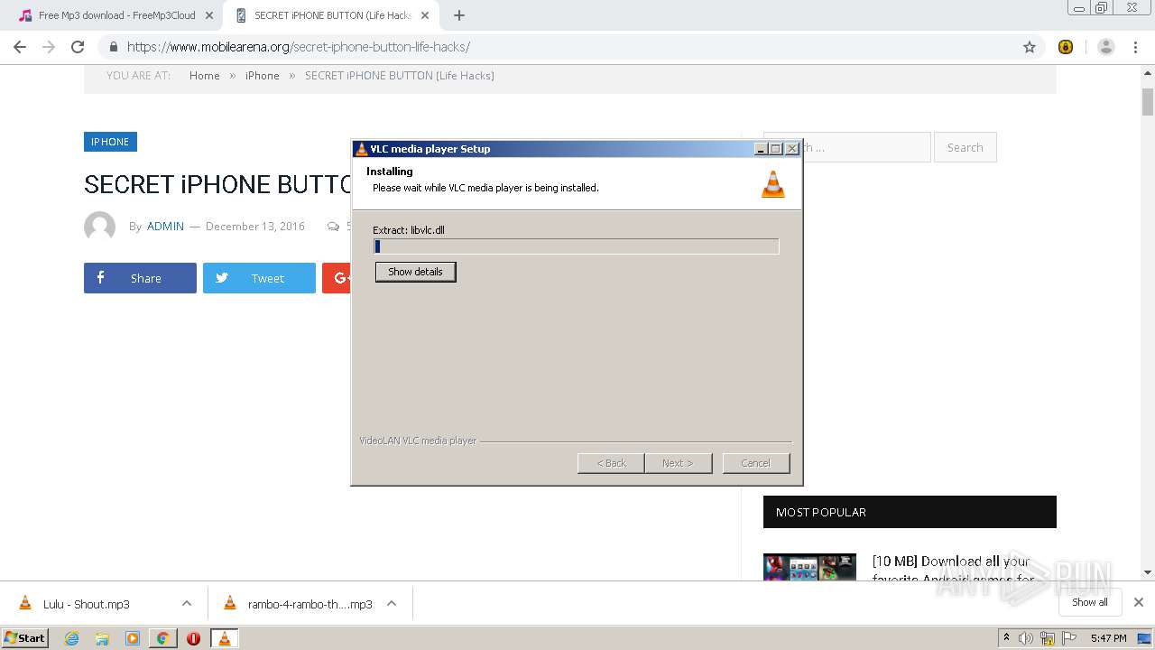Screen dimensions: 1155x650
Task: Open ADMIN author link
Action: point(165,227)
